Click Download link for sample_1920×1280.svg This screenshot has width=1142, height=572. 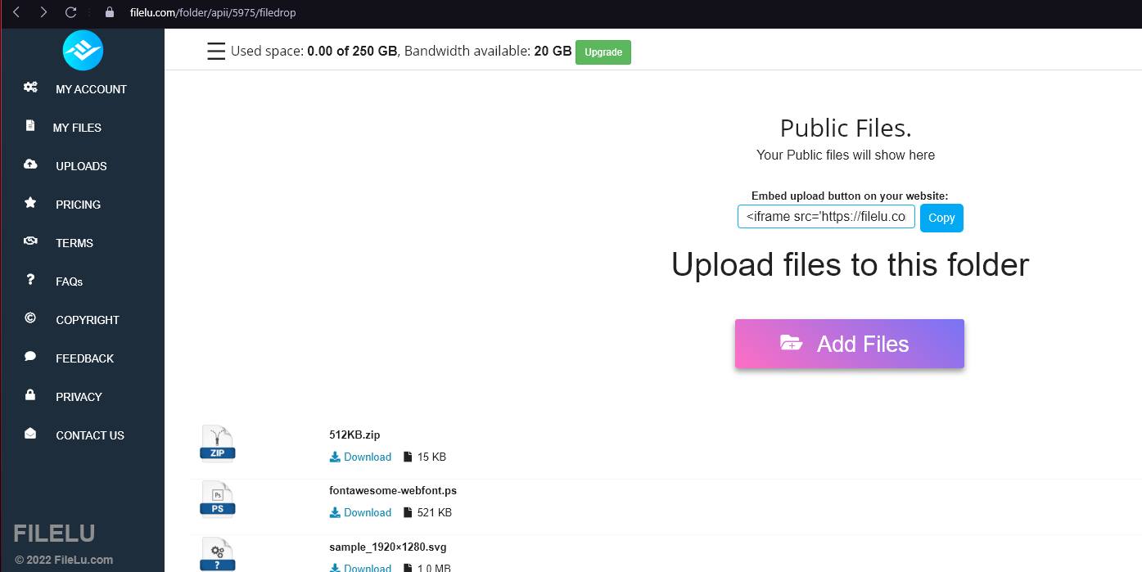coord(368,567)
